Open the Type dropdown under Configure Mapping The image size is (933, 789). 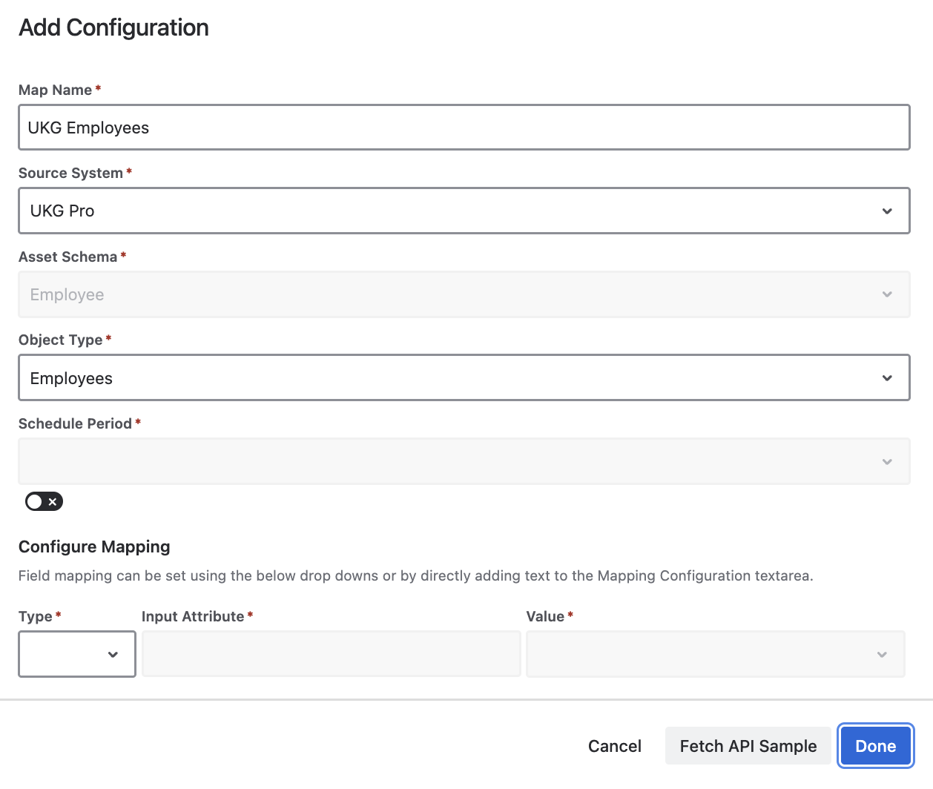coord(77,654)
